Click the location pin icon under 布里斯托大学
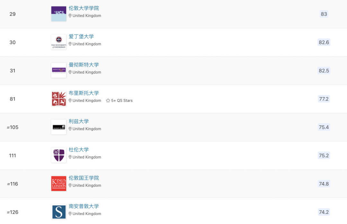347x224 pixels. point(70,100)
